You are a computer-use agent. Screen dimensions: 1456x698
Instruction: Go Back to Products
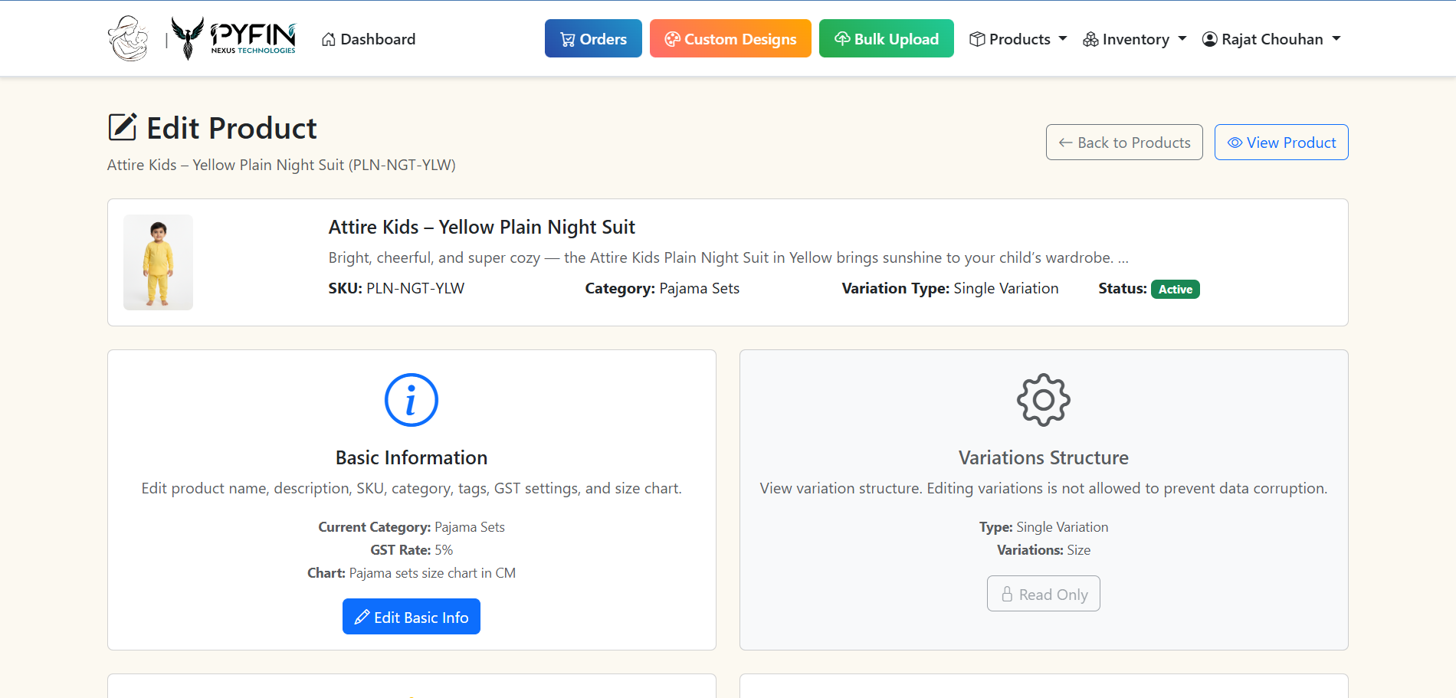pos(1124,143)
